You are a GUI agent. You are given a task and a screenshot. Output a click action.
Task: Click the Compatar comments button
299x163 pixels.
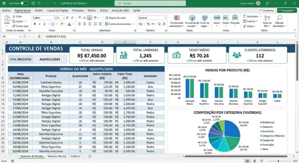(x=266, y=11)
